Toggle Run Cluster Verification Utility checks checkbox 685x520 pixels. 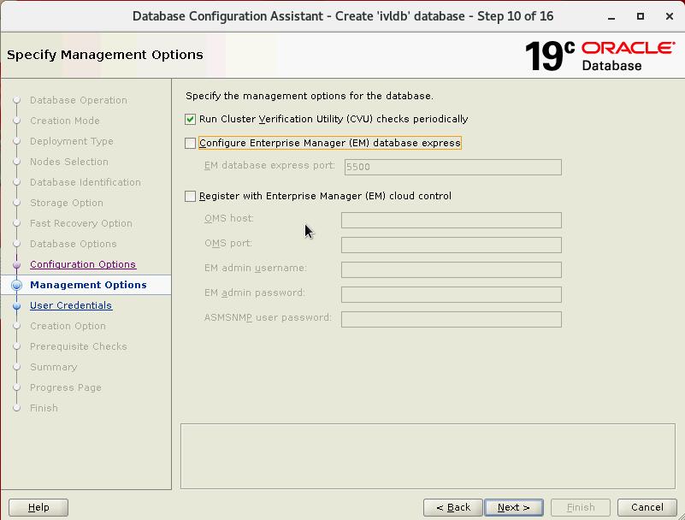(x=190, y=120)
